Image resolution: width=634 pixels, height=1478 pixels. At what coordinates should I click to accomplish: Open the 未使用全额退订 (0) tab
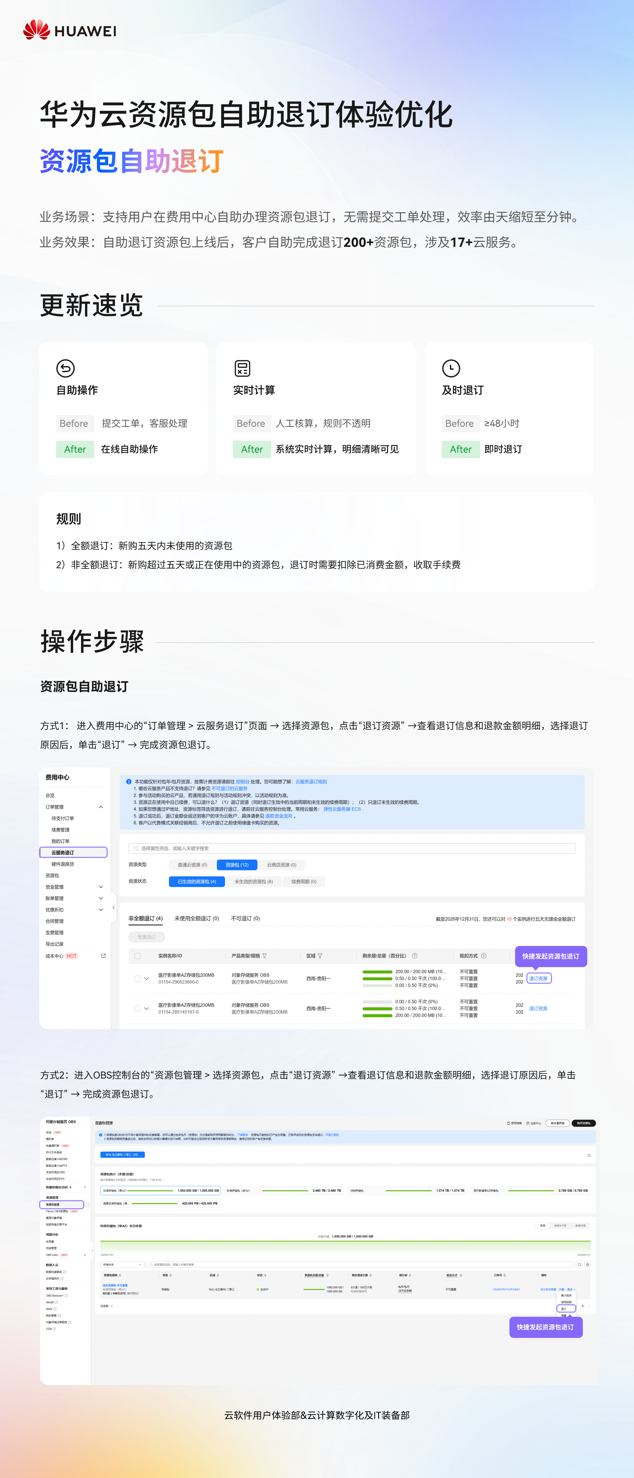(197, 918)
